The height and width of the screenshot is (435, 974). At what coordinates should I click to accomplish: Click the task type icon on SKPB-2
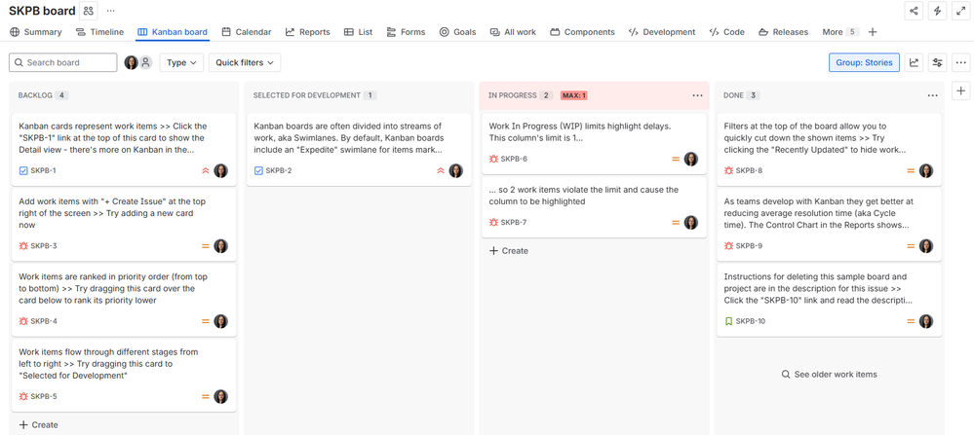point(258,170)
